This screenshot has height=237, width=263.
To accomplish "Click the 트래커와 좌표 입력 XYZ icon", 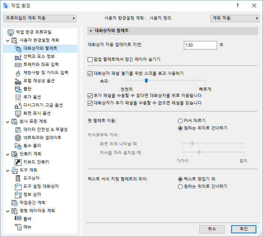I will (18, 65).
